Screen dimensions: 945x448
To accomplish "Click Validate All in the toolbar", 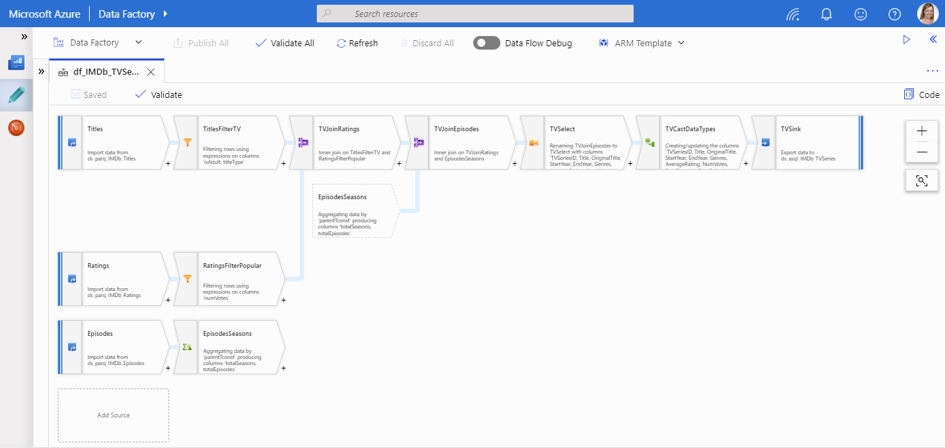I will pos(285,43).
